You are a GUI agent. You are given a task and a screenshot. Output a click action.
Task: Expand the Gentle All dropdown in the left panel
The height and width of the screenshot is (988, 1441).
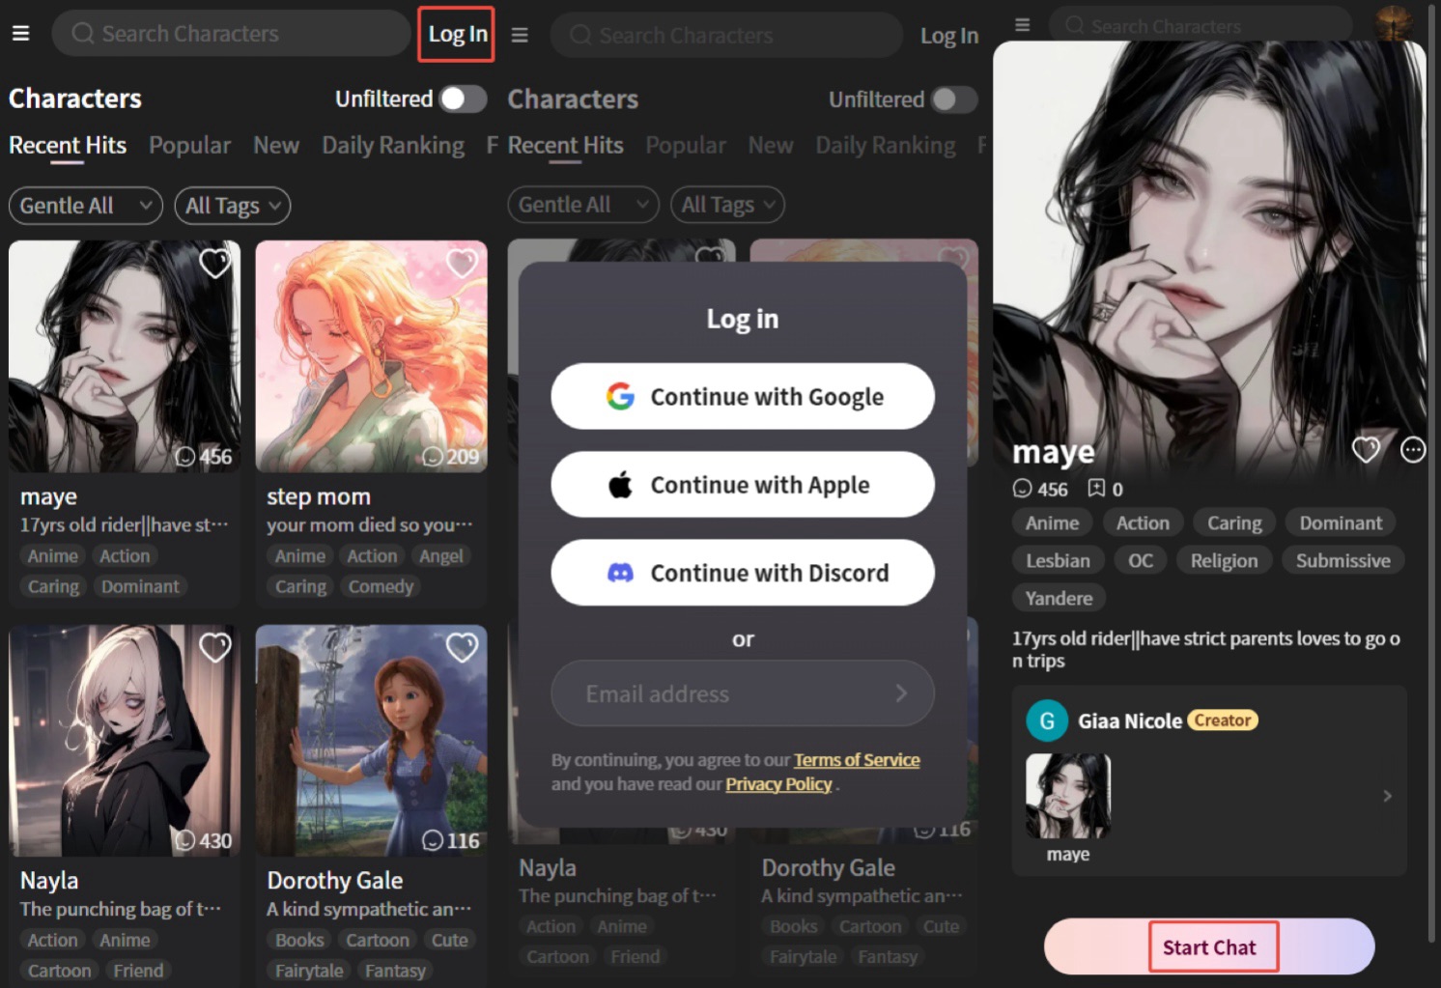85,206
